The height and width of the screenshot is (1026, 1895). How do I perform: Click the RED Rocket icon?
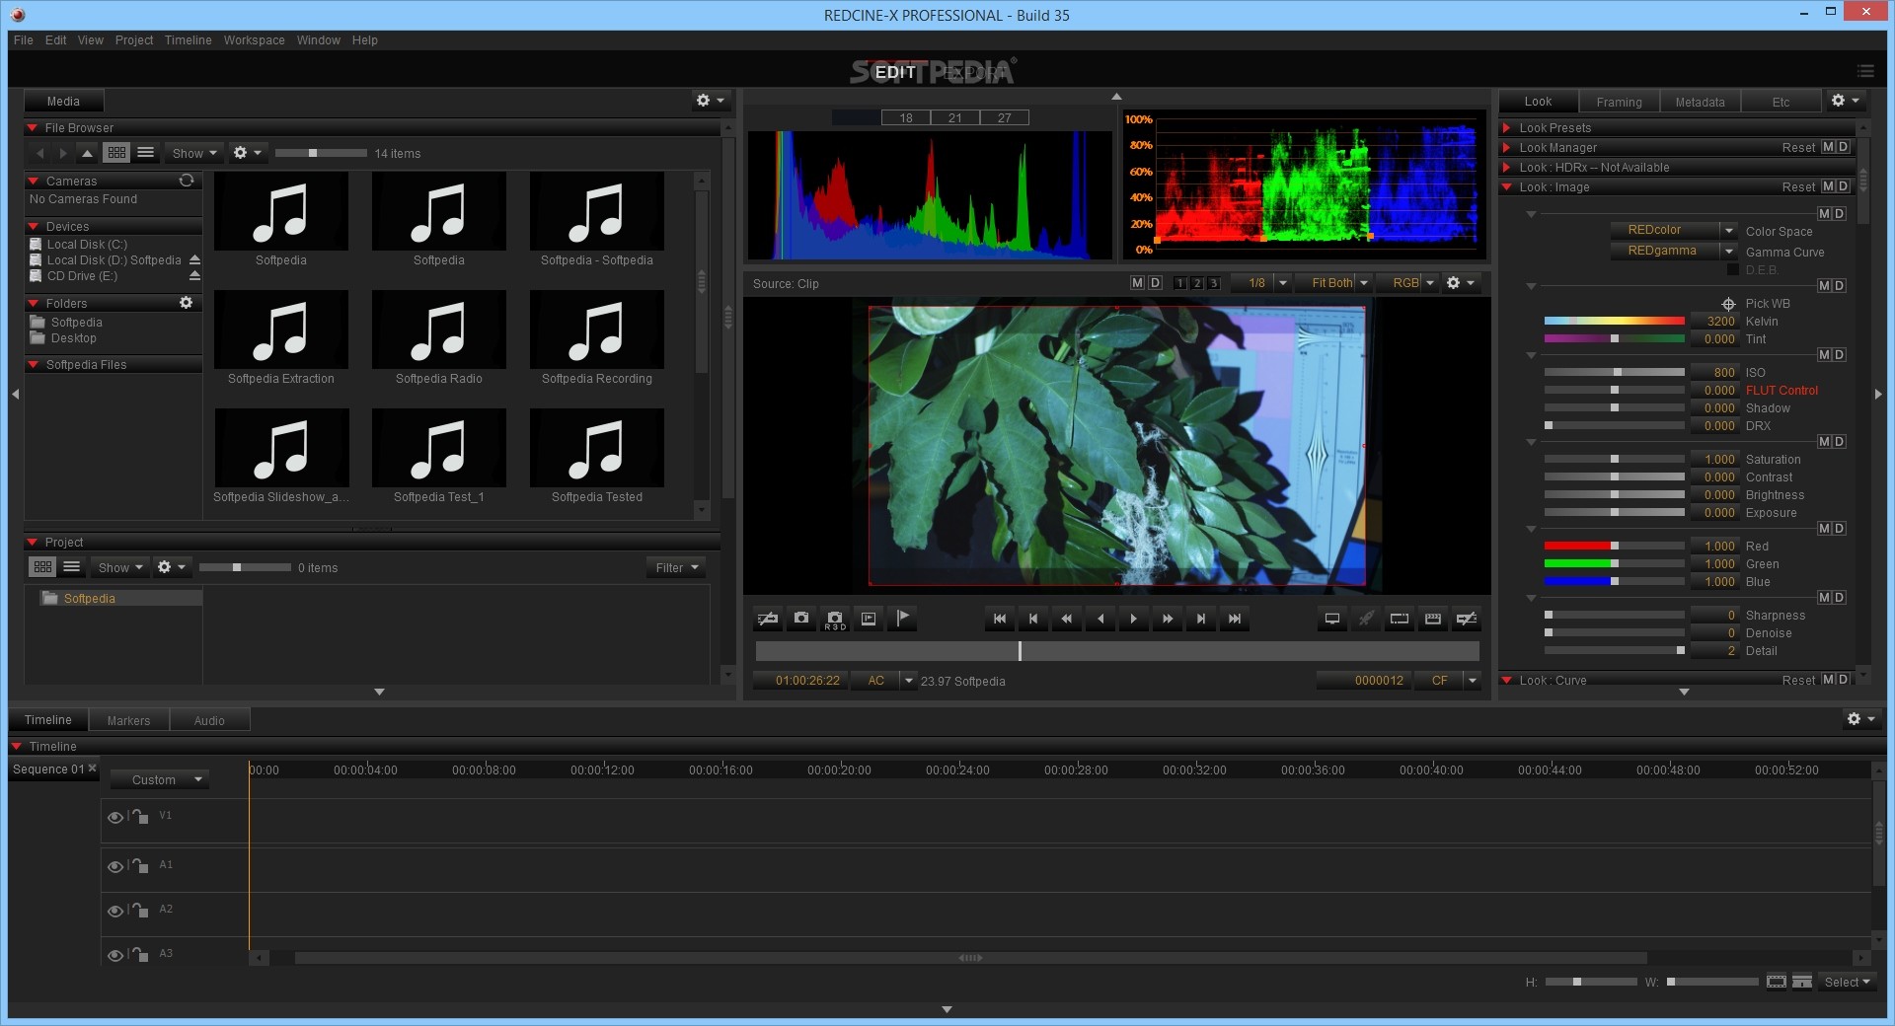[1366, 619]
